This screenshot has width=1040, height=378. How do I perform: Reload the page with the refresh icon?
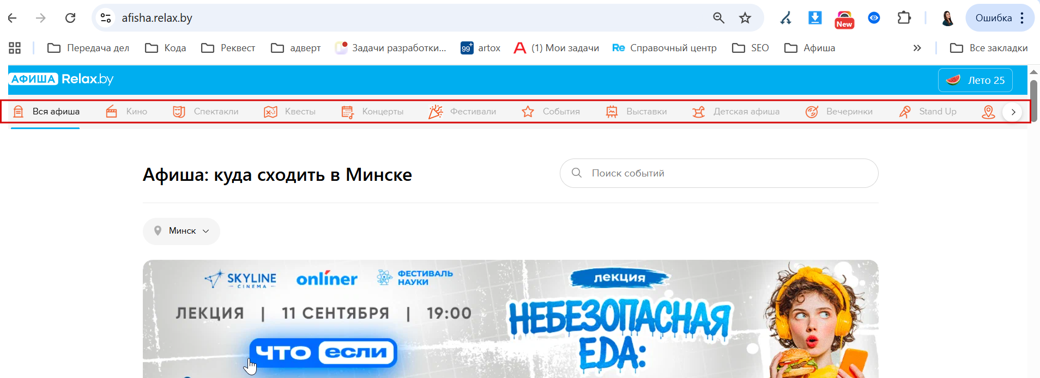click(70, 18)
